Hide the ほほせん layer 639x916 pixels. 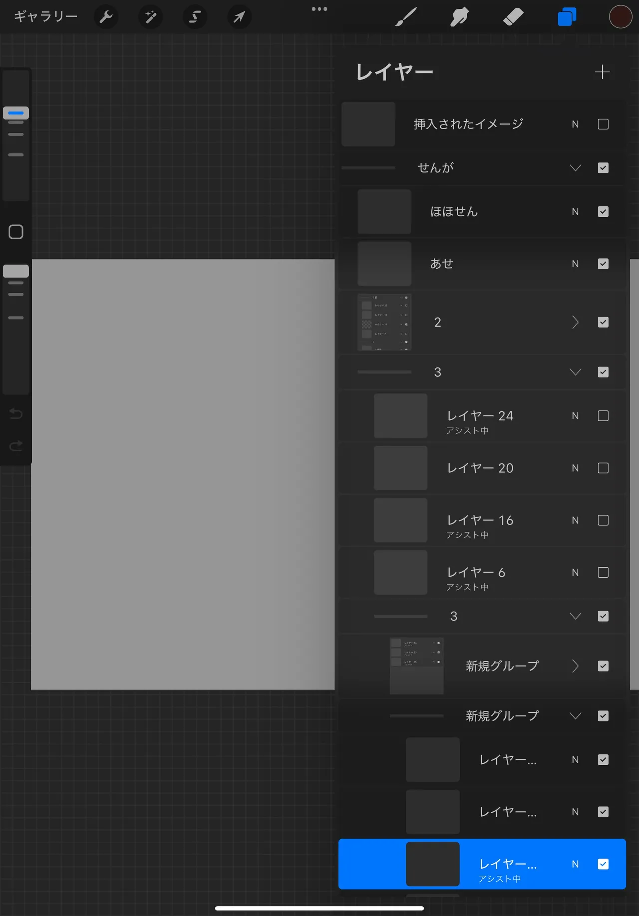point(603,212)
